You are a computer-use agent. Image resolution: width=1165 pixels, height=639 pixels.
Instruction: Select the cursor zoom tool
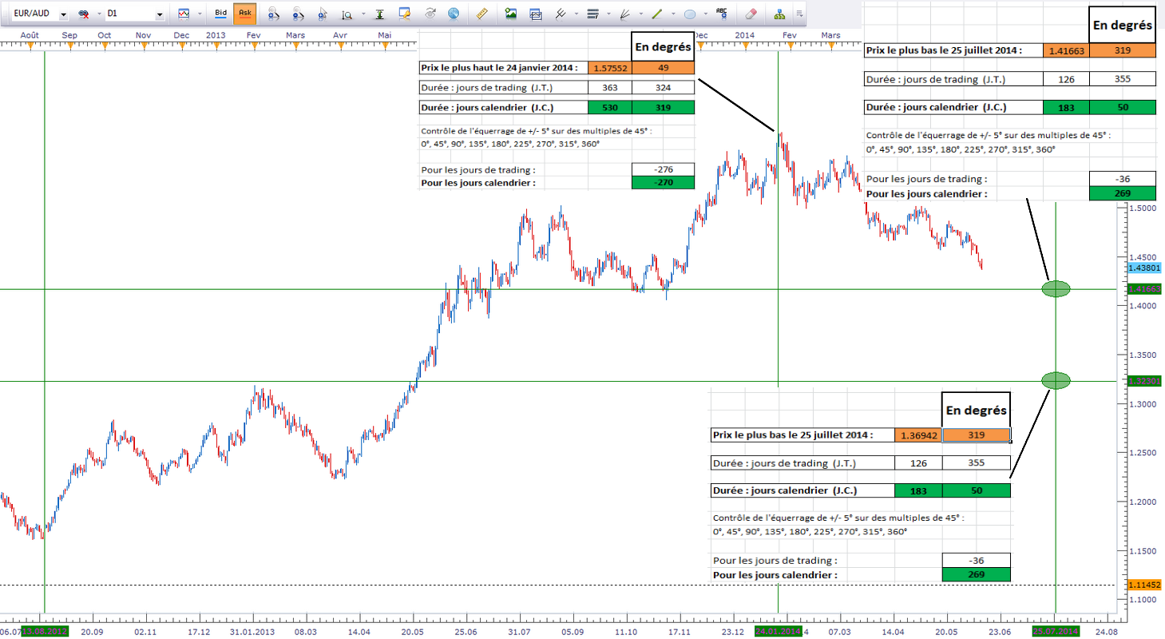click(323, 14)
